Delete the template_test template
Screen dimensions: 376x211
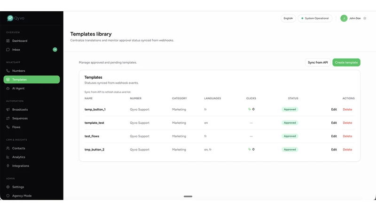click(x=347, y=123)
